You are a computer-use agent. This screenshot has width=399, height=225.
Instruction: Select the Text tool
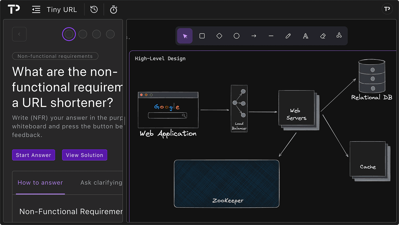[306, 36]
